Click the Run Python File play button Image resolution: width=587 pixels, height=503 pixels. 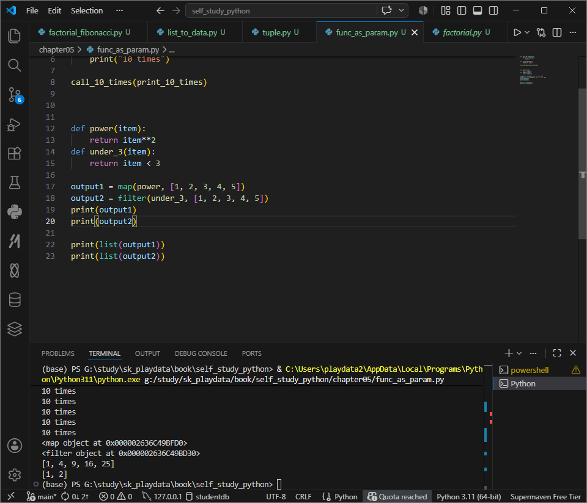(517, 32)
